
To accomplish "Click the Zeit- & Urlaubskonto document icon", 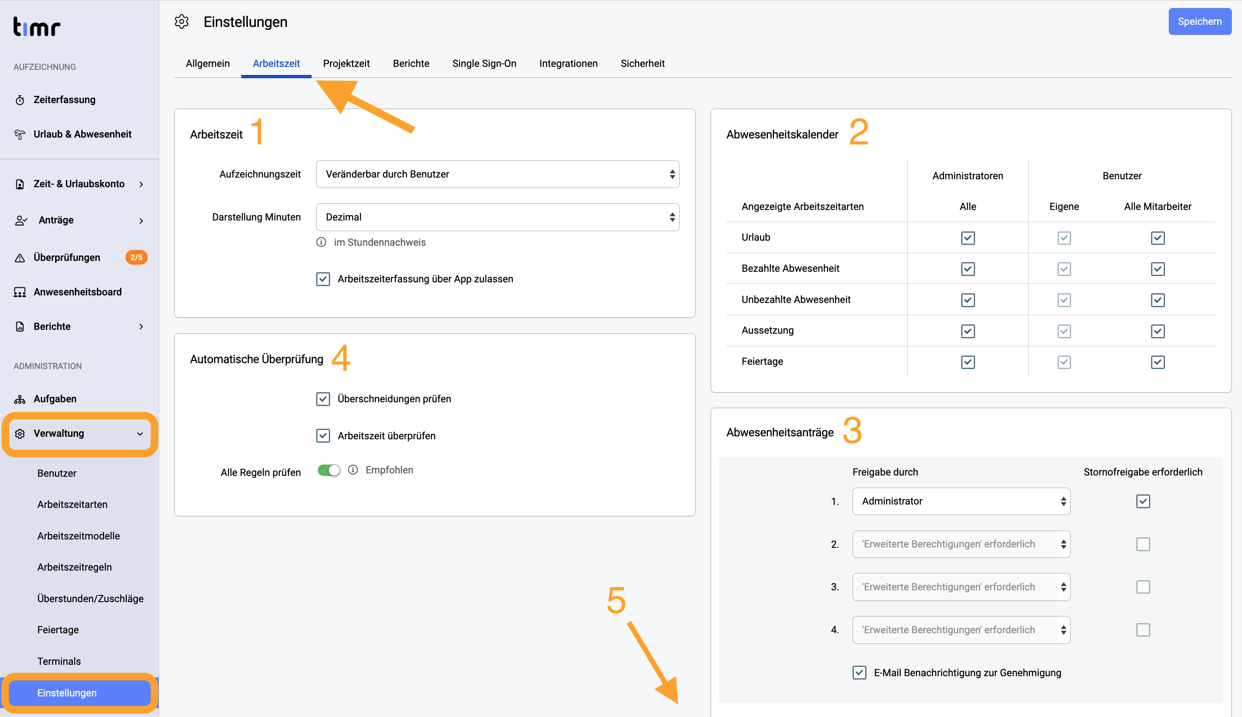I will pos(20,184).
